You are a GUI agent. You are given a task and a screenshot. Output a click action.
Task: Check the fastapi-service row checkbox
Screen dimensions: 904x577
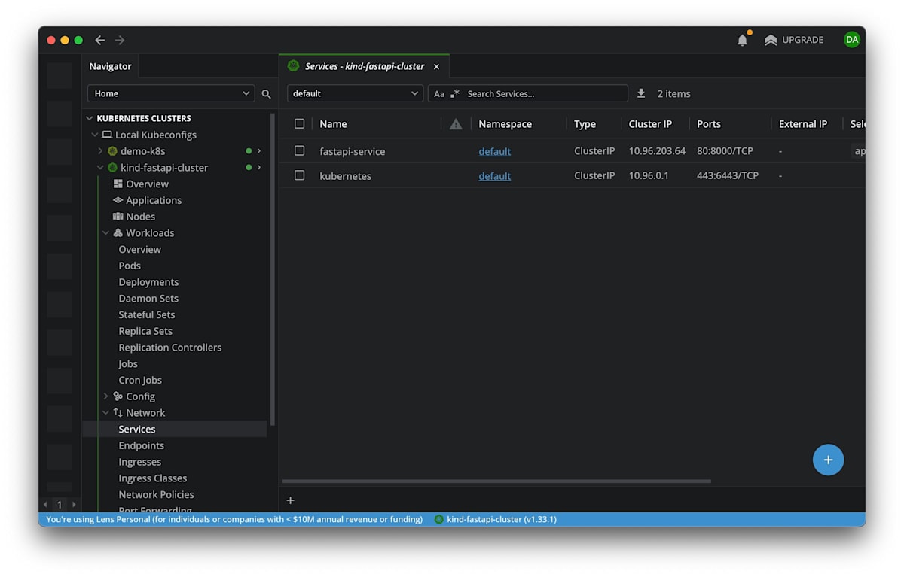point(299,150)
